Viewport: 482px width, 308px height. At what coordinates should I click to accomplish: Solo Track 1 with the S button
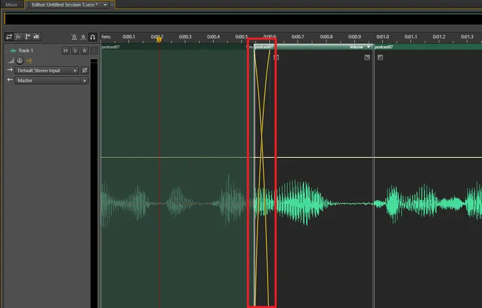[75, 50]
